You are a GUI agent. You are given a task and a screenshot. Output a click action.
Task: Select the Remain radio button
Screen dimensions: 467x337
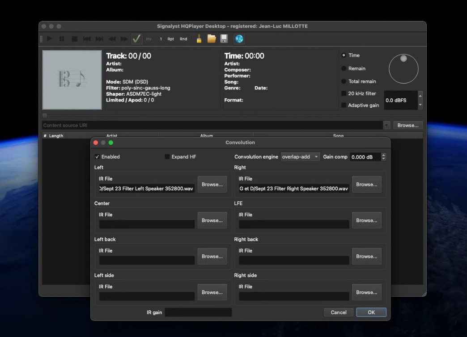click(344, 68)
